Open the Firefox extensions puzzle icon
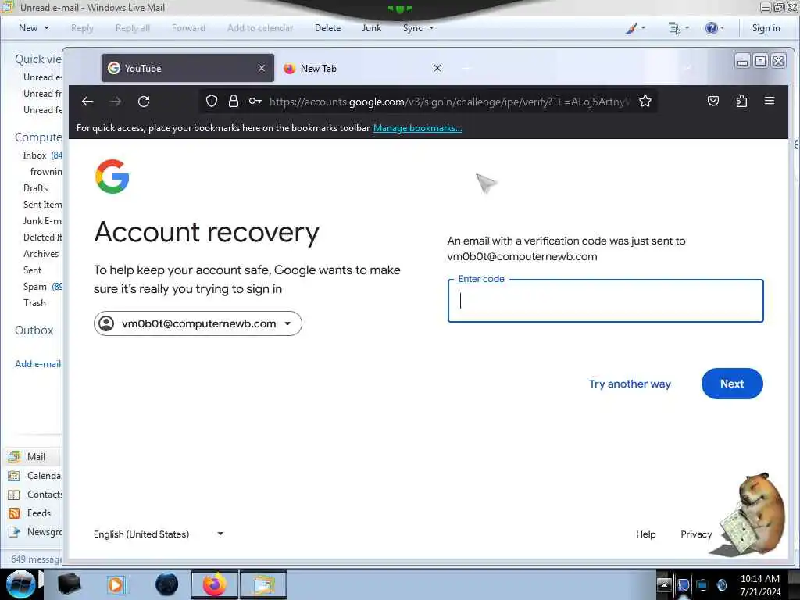This screenshot has width=800, height=600. tap(741, 101)
